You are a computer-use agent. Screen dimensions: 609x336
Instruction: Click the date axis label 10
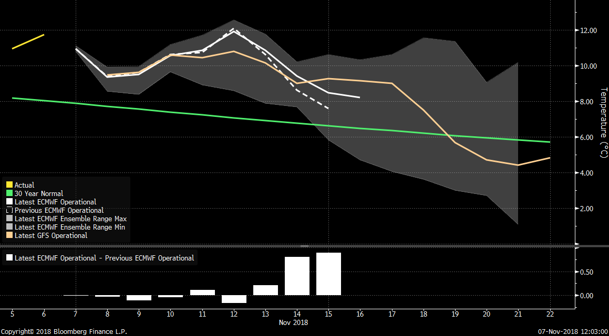[x=170, y=315]
